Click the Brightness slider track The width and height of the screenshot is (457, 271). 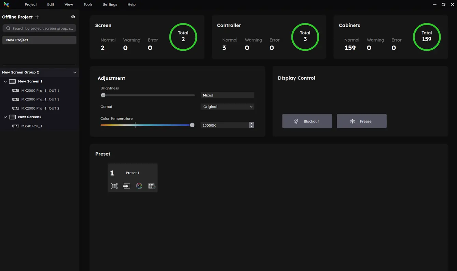click(149, 95)
